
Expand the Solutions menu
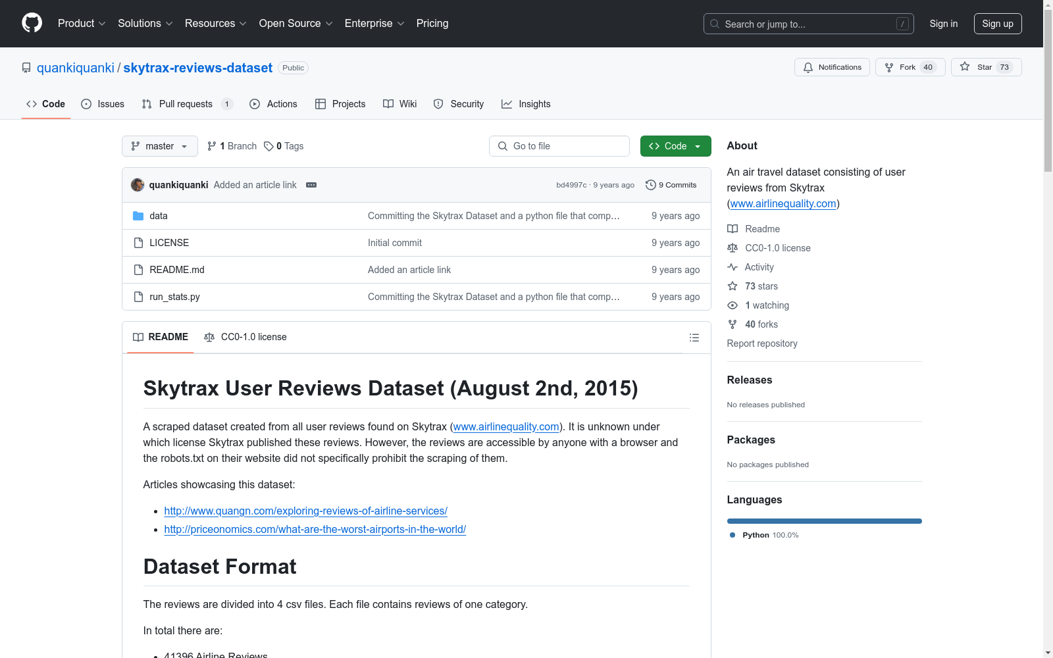click(145, 24)
